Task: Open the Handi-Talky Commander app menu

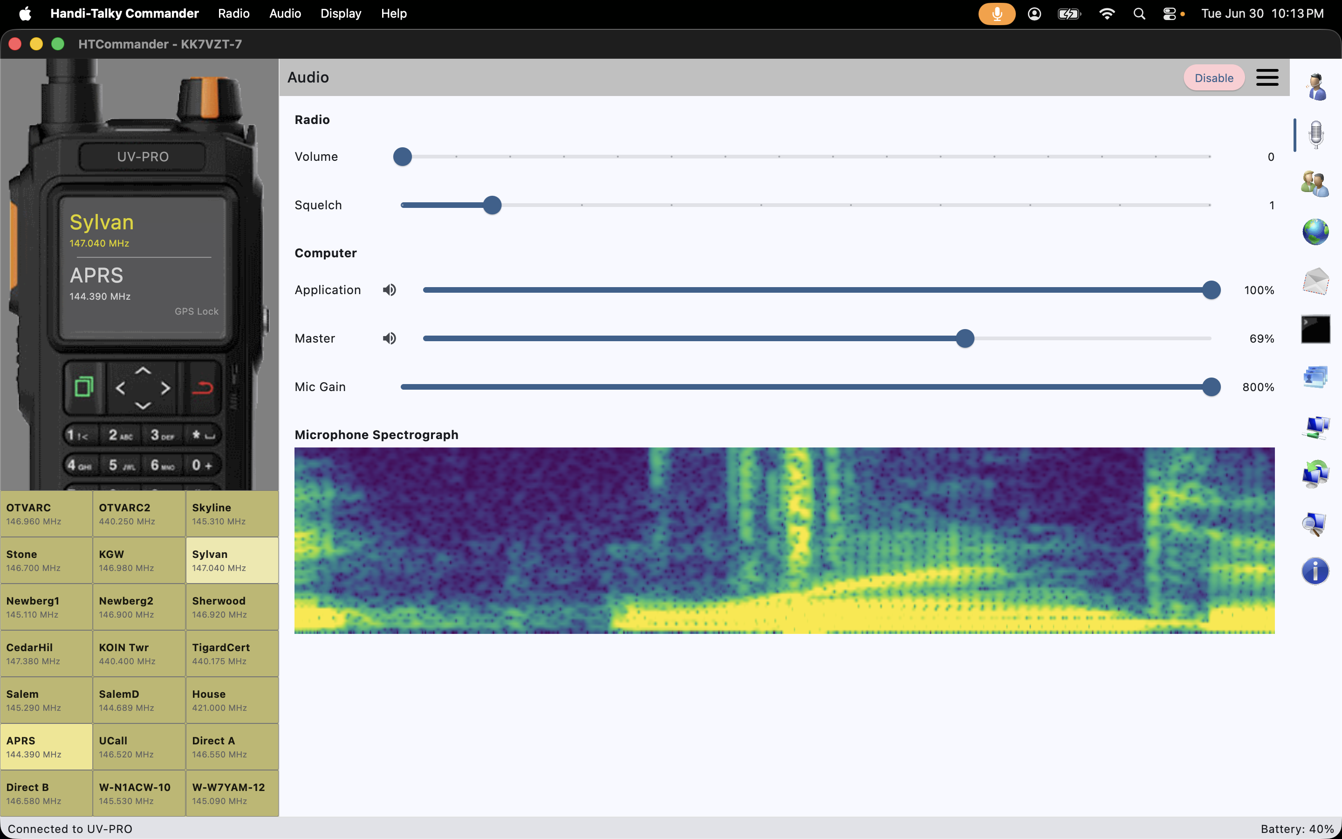Action: pyautogui.click(x=124, y=14)
